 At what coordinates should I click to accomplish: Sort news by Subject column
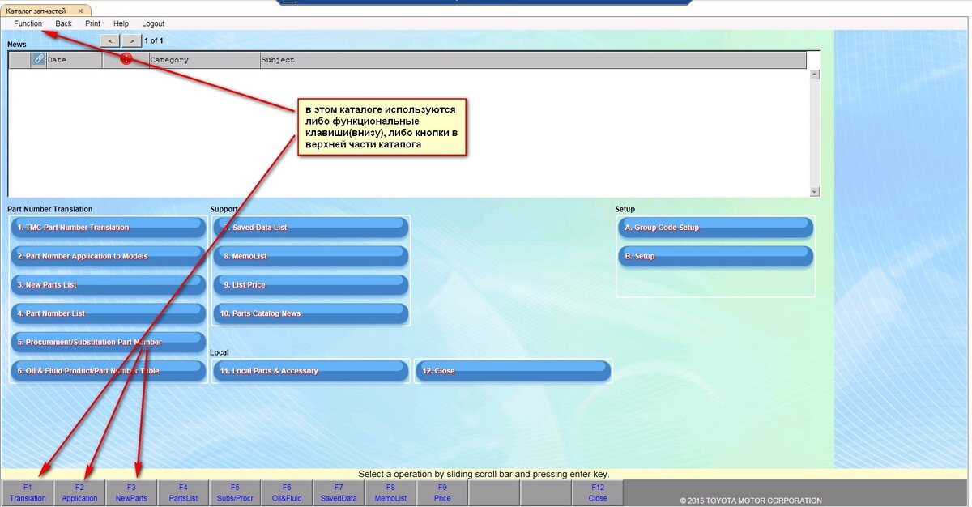pyautogui.click(x=533, y=60)
